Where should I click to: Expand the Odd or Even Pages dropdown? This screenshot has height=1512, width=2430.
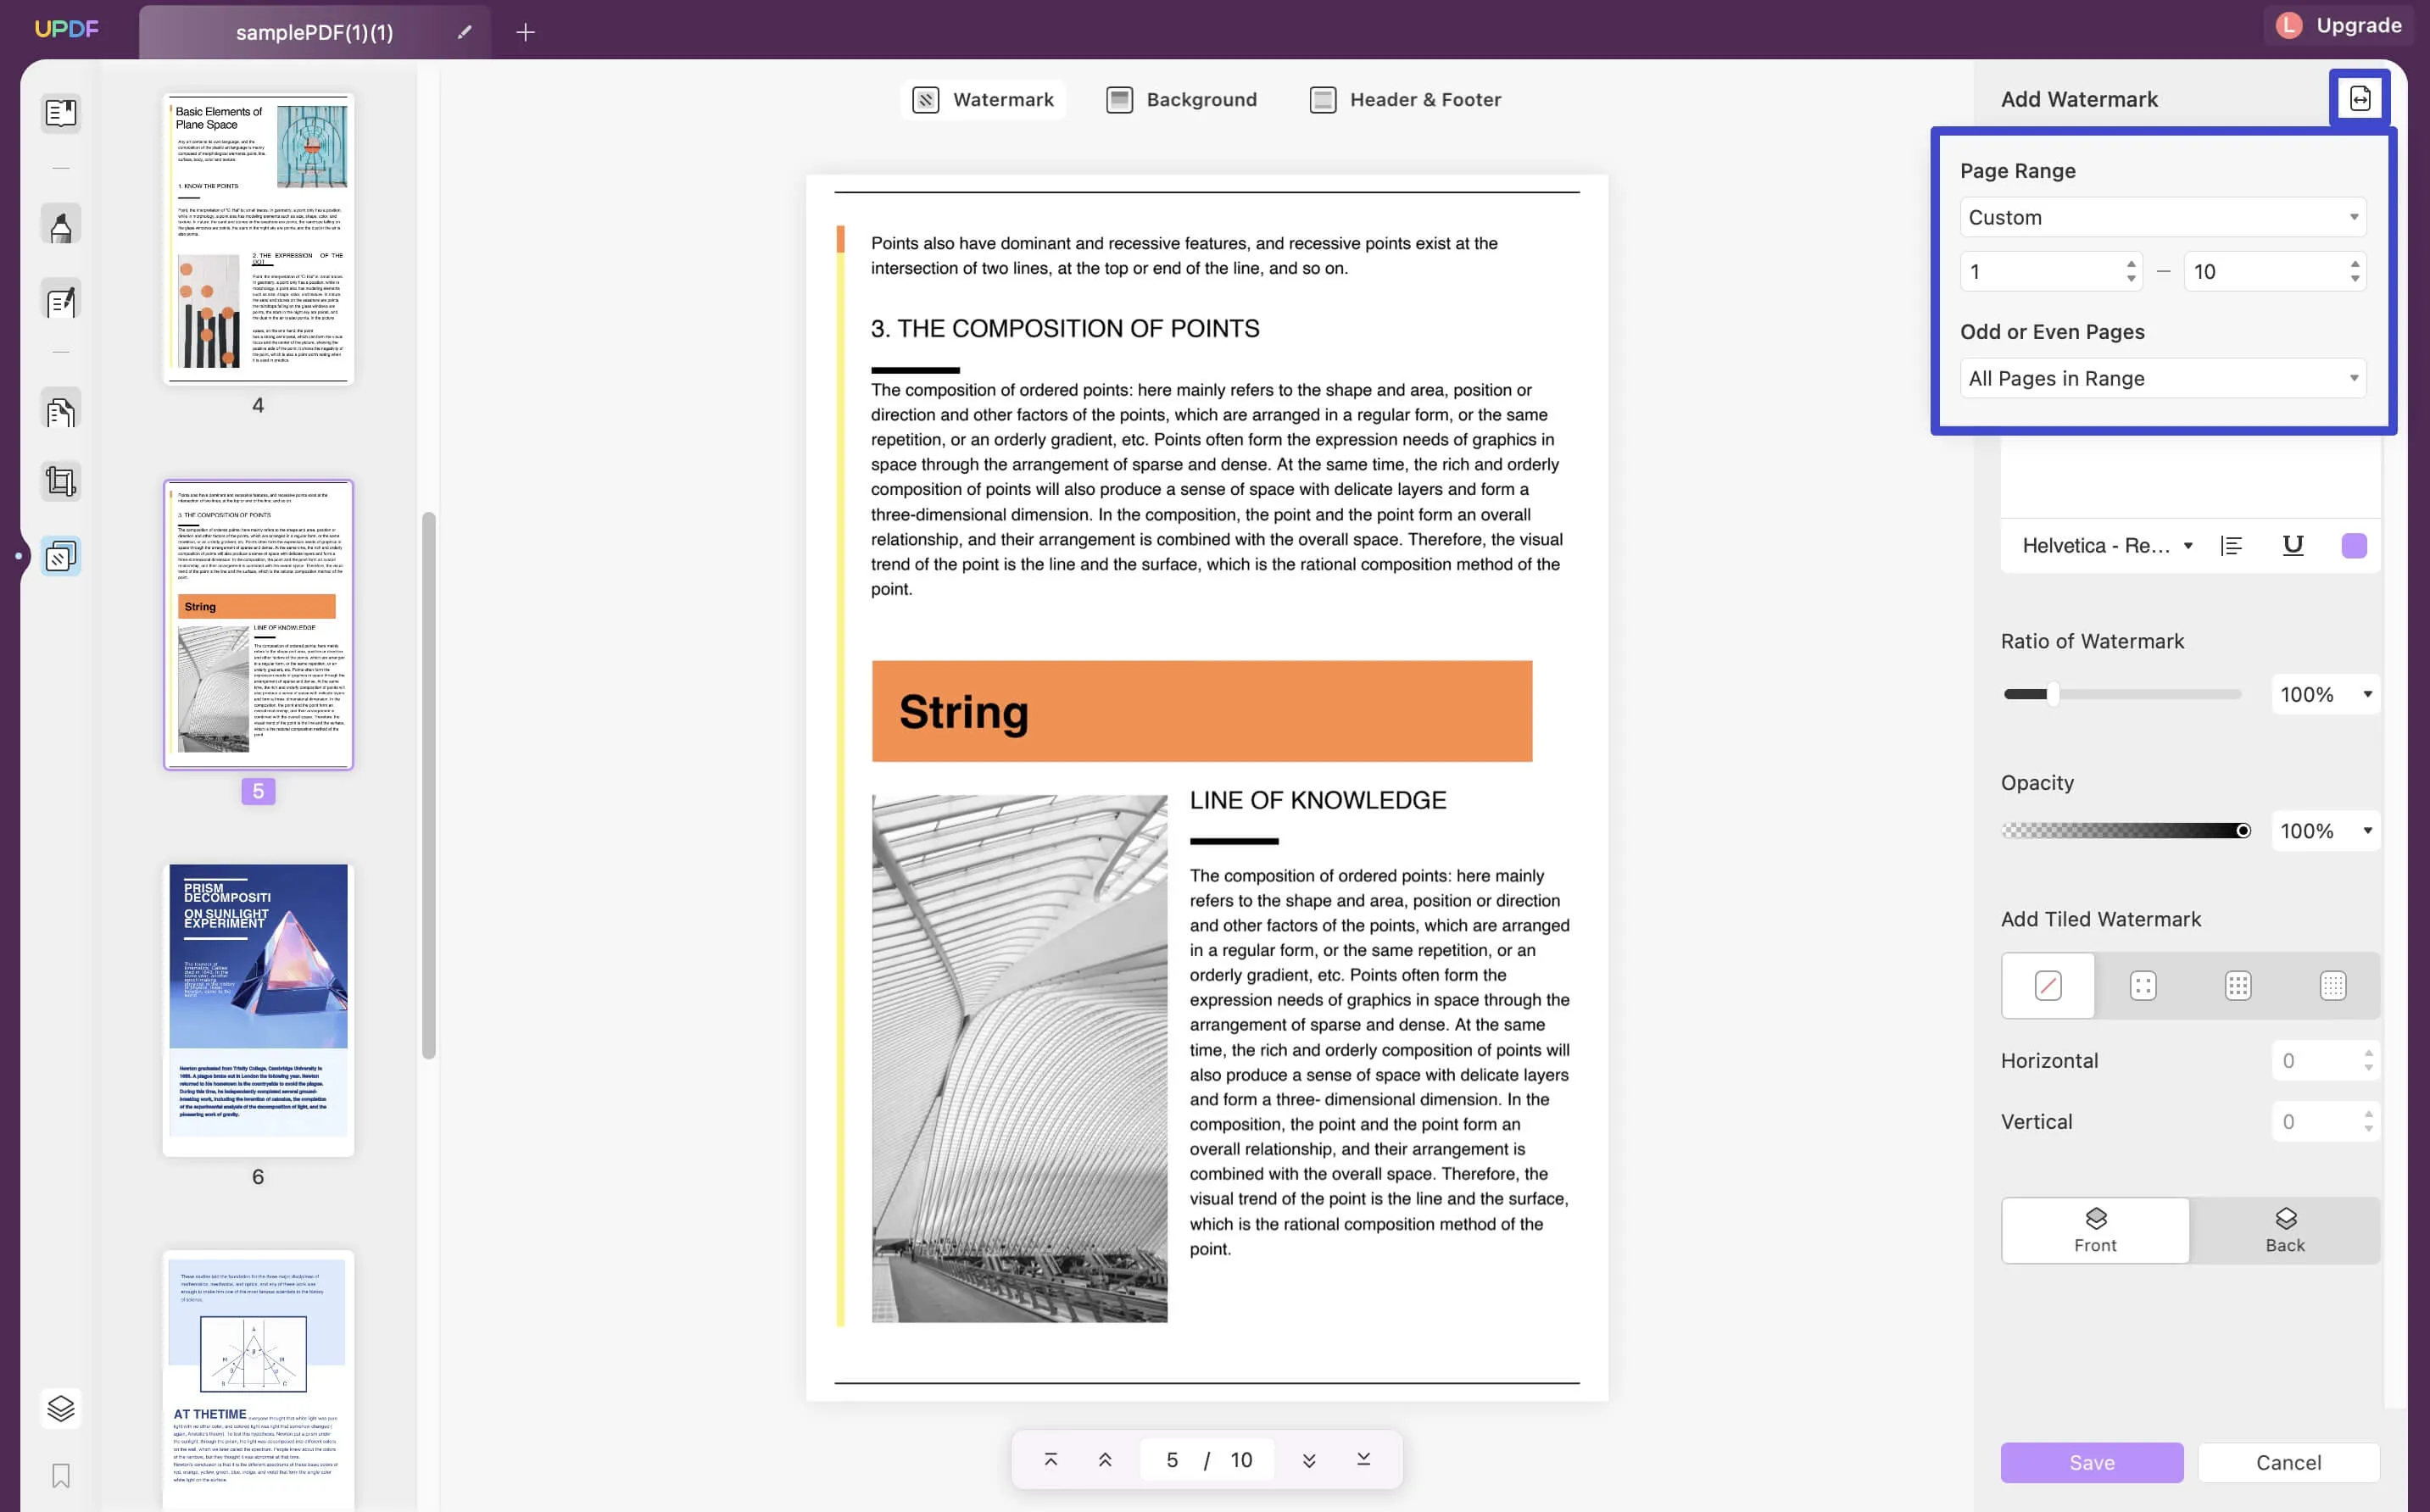pos(2160,376)
